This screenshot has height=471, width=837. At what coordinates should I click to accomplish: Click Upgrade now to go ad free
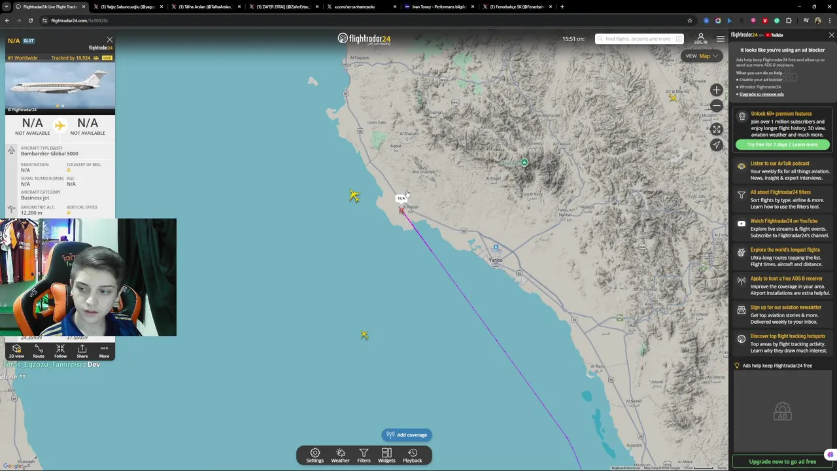coord(782,462)
